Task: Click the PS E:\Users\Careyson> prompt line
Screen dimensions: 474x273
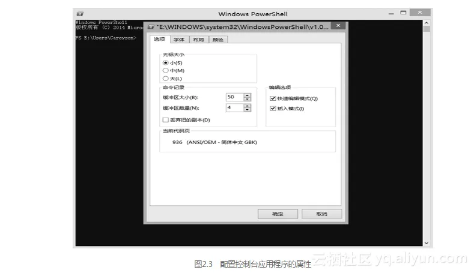Action: [106, 38]
